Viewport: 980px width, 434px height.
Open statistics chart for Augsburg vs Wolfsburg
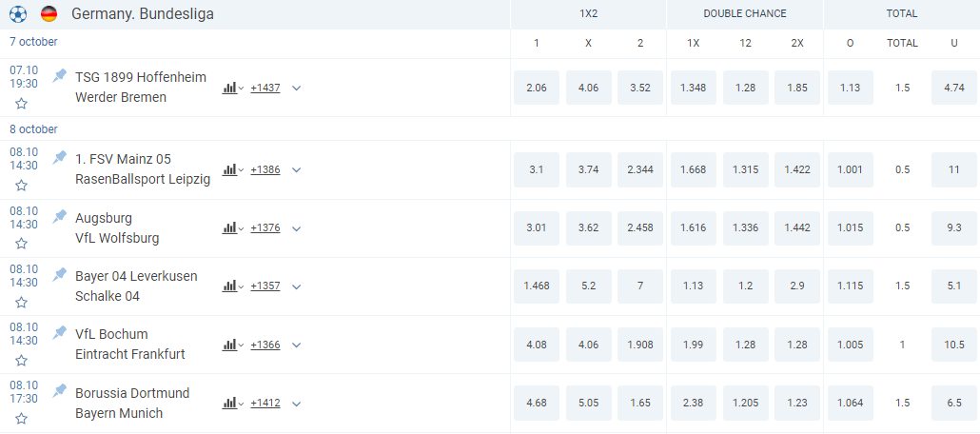tap(231, 228)
